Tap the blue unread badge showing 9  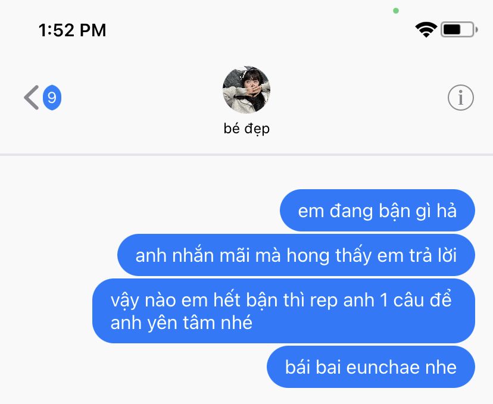coord(52,98)
